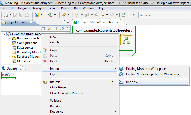Viewport: 191px width, 115px height.
Task: Open the File menu
Action: pos(4,8)
